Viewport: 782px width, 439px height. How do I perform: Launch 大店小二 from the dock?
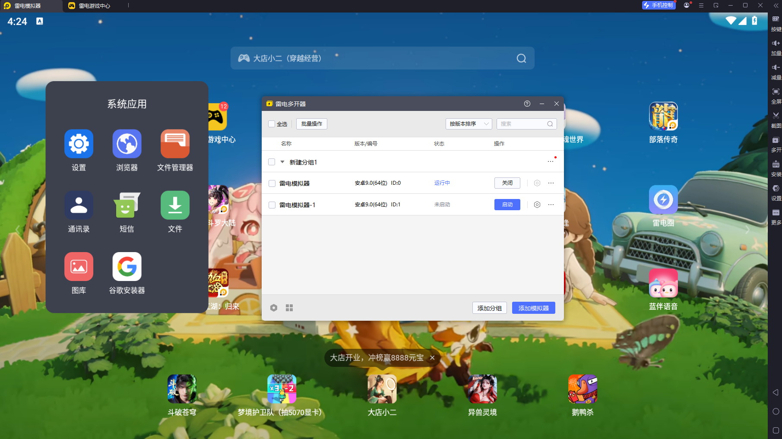[382, 389]
